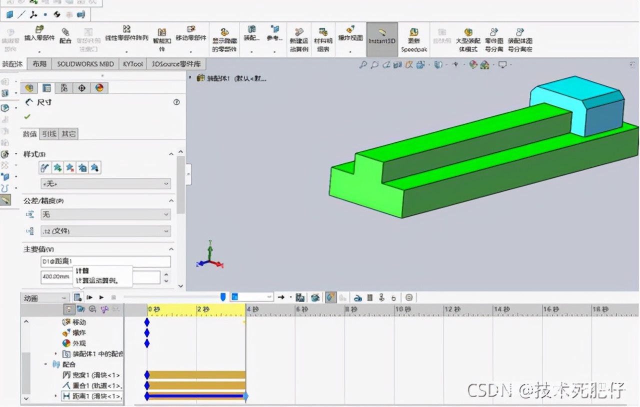Screen dimensions: 640x407
Task: Open the PropertyManager tab
Action: click(46, 88)
